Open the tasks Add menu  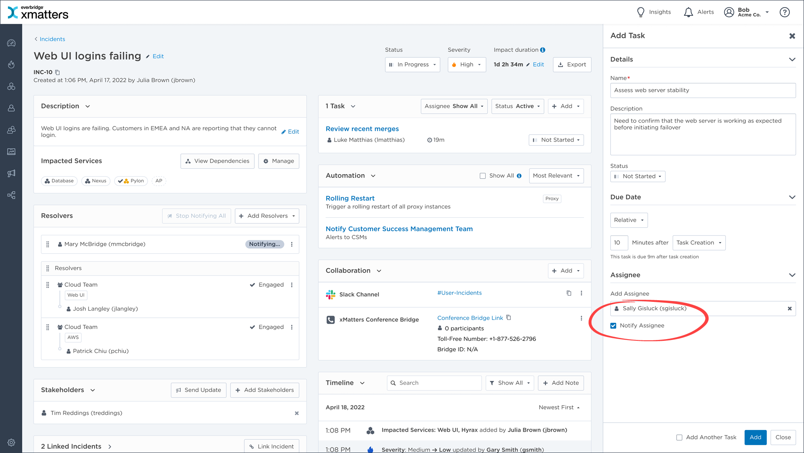point(566,106)
